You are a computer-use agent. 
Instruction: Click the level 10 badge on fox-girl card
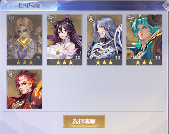point(77,57)
